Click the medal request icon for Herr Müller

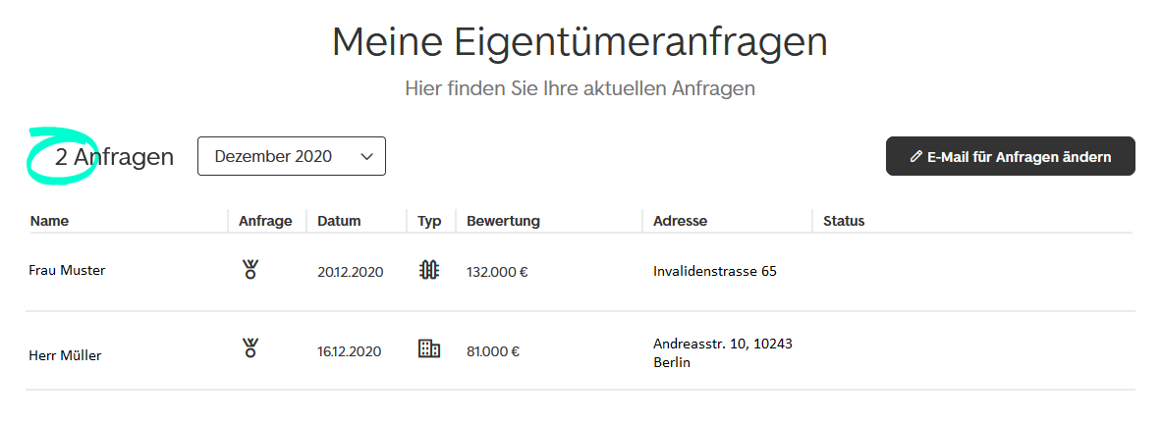click(250, 347)
